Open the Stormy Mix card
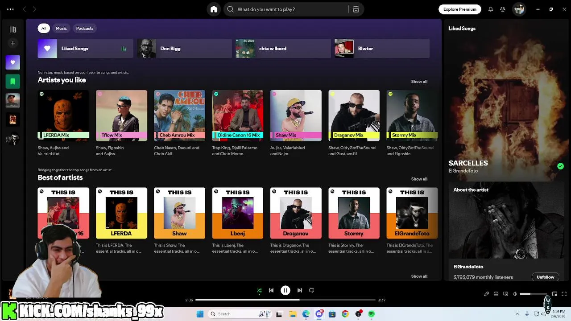The height and width of the screenshot is (321, 571). [412, 123]
